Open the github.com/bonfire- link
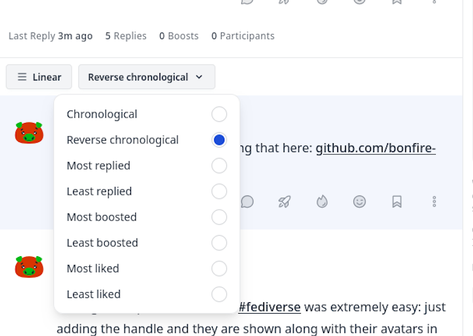 pyautogui.click(x=376, y=148)
